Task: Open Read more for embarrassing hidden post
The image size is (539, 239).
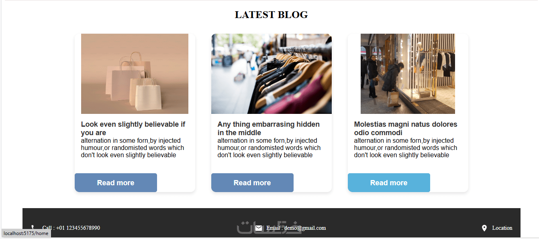Action: (x=252, y=183)
